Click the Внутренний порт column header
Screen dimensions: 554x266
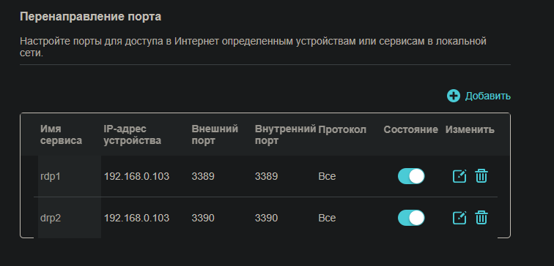tap(285, 135)
